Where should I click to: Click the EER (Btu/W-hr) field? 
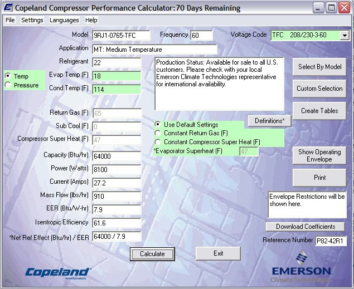[117, 209]
